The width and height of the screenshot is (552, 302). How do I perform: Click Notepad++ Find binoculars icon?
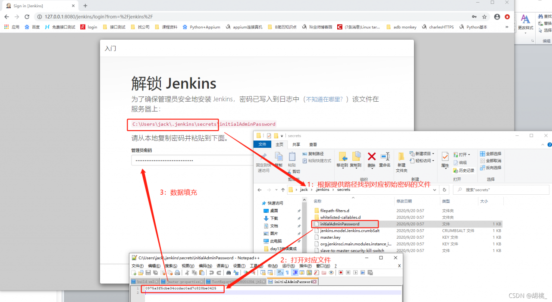coord(229,273)
